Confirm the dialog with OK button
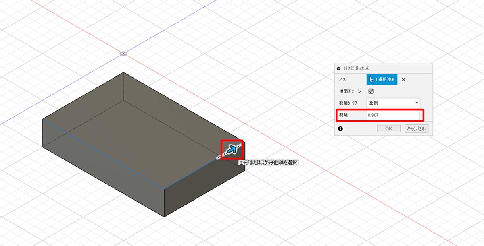484x246 pixels. click(x=388, y=129)
